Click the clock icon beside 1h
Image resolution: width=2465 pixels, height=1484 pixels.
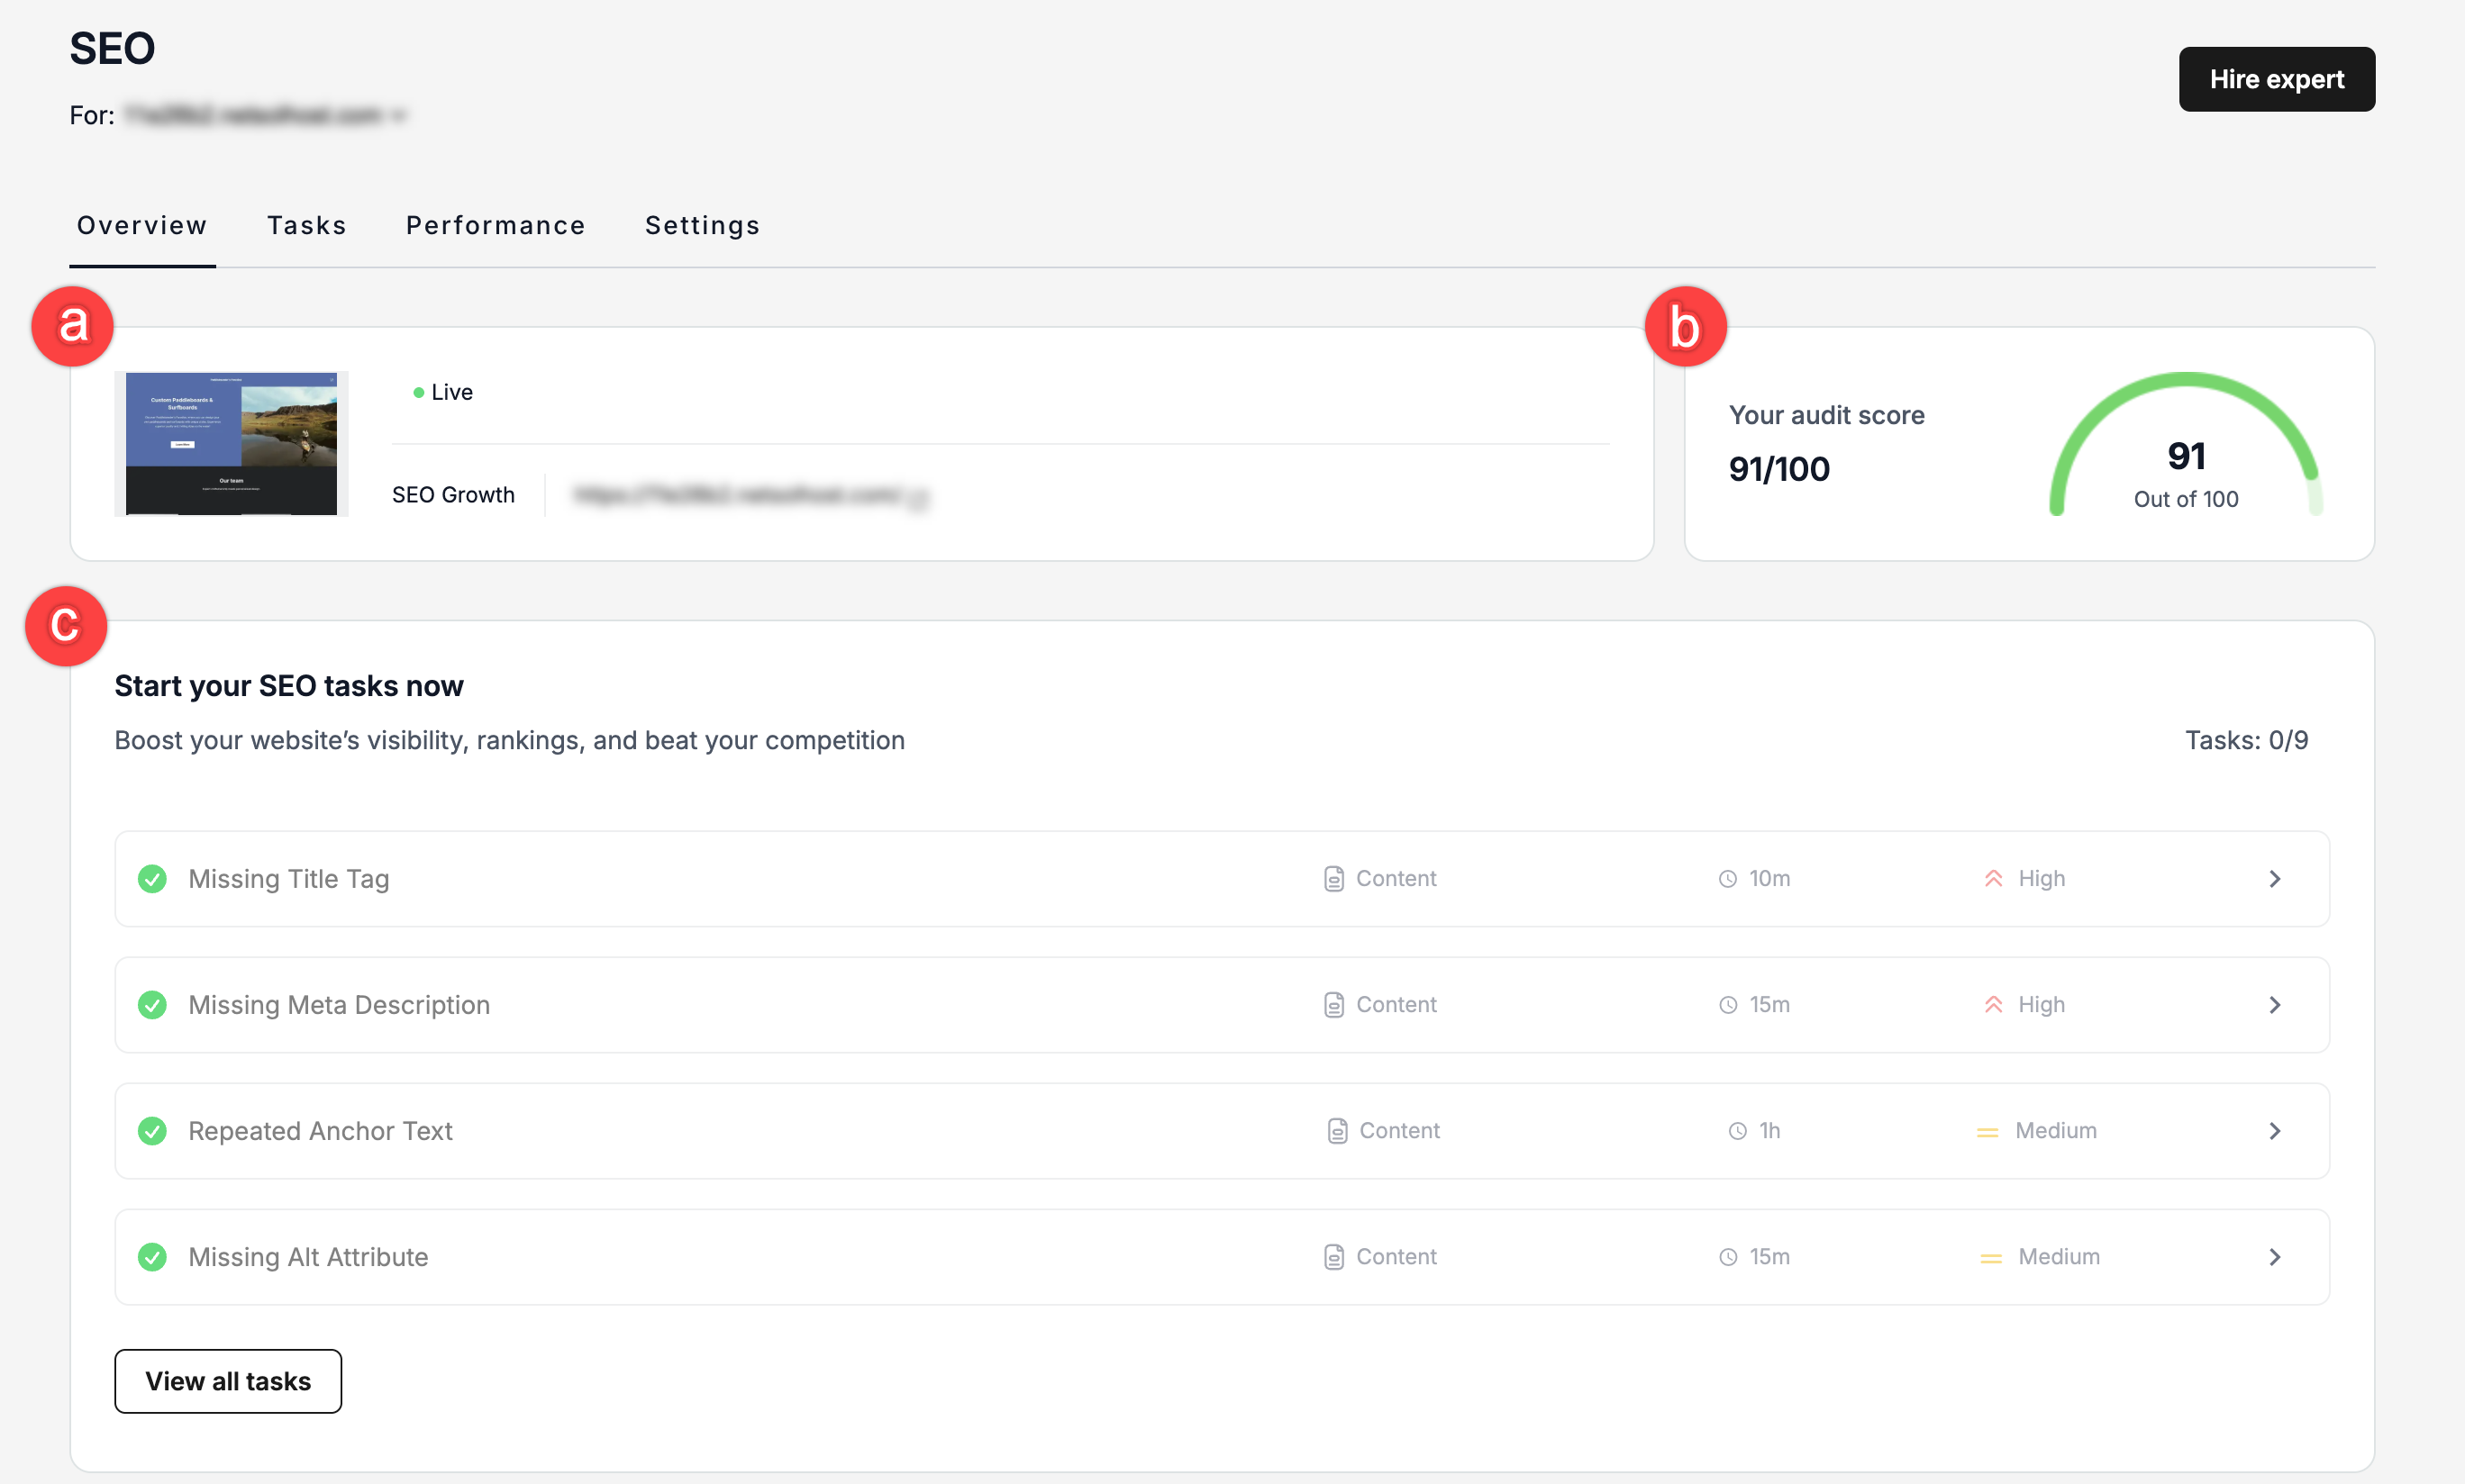(x=1738, y=1131)
